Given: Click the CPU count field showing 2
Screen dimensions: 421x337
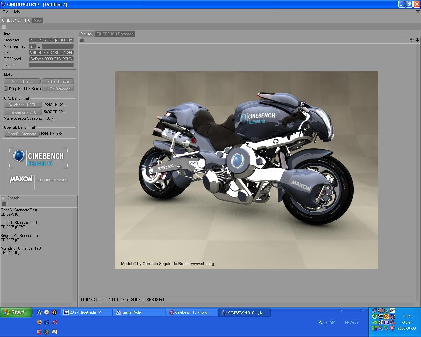Looking at the screenshot, I should coord(32,46).
